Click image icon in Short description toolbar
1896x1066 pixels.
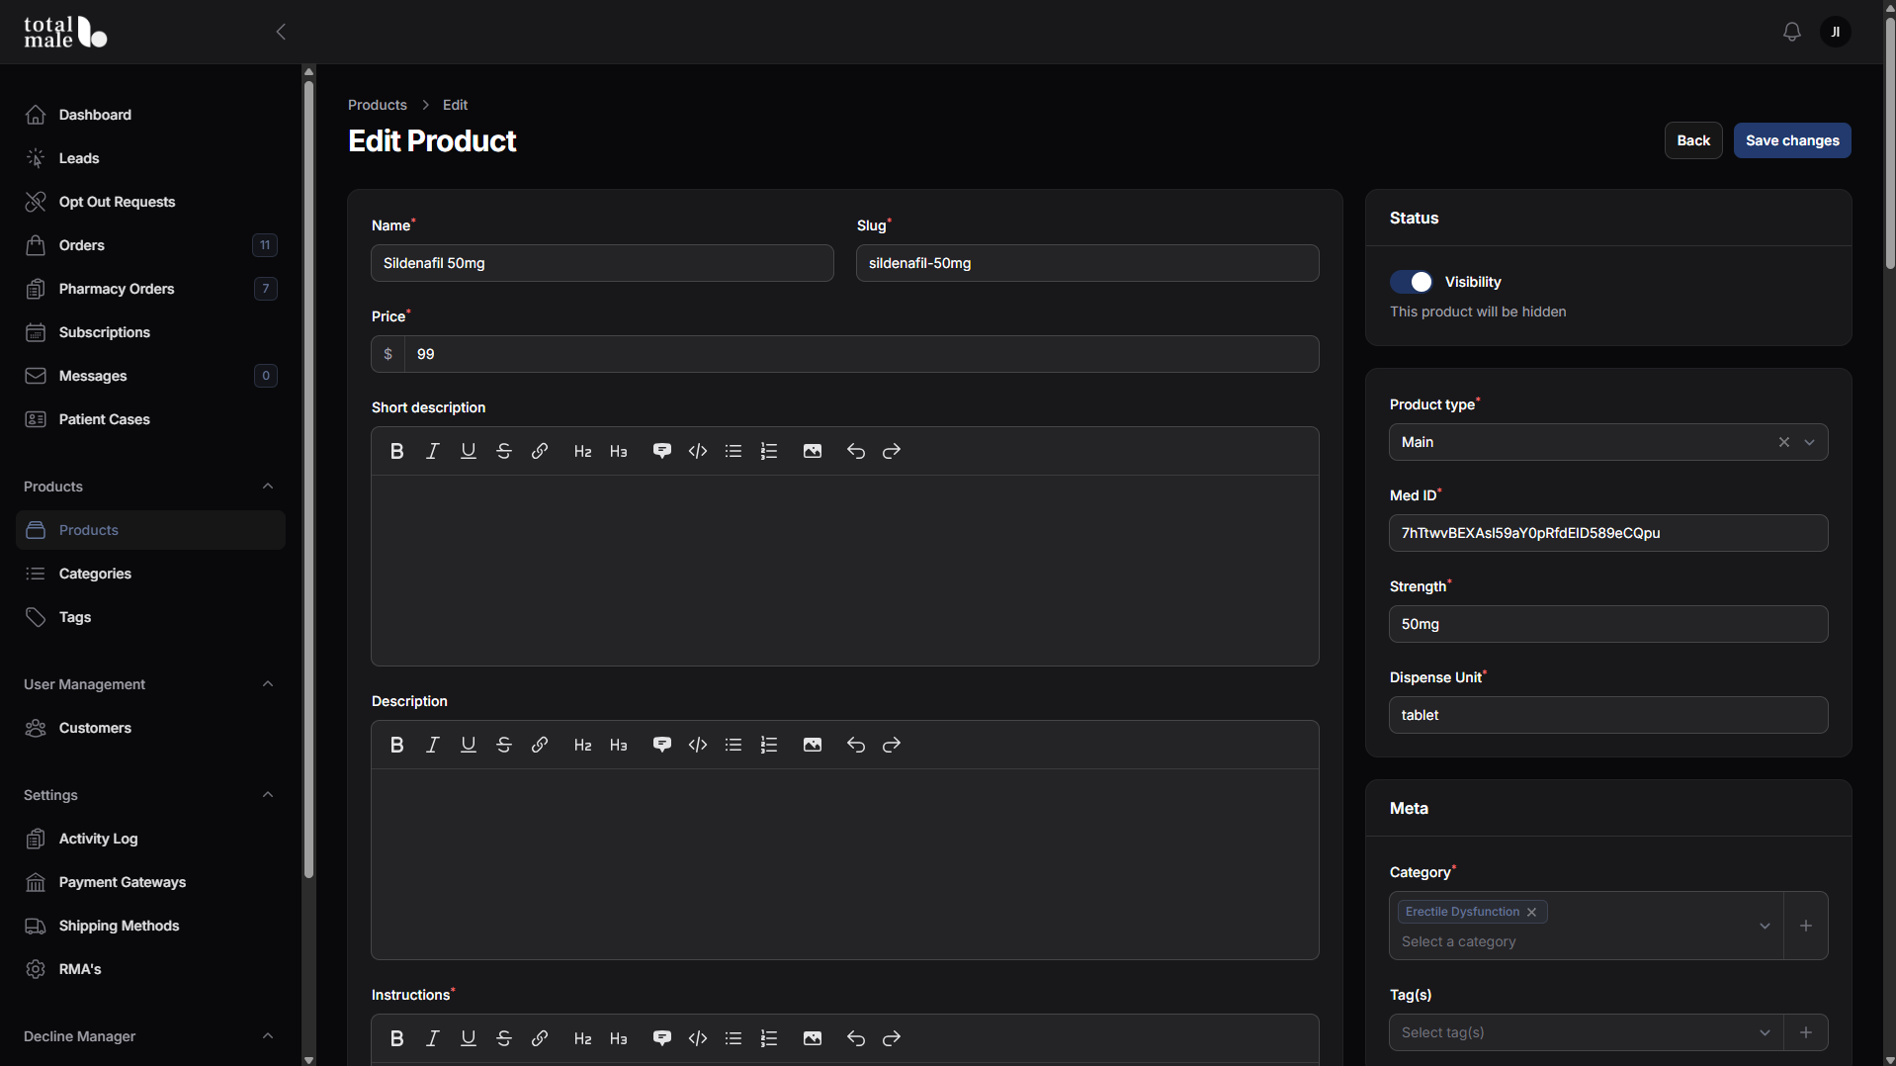click(813, 451)
